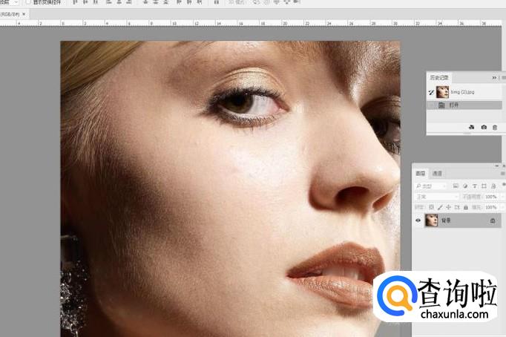
Task: Switch to the 通道 tab
Action: pos(437,174)
